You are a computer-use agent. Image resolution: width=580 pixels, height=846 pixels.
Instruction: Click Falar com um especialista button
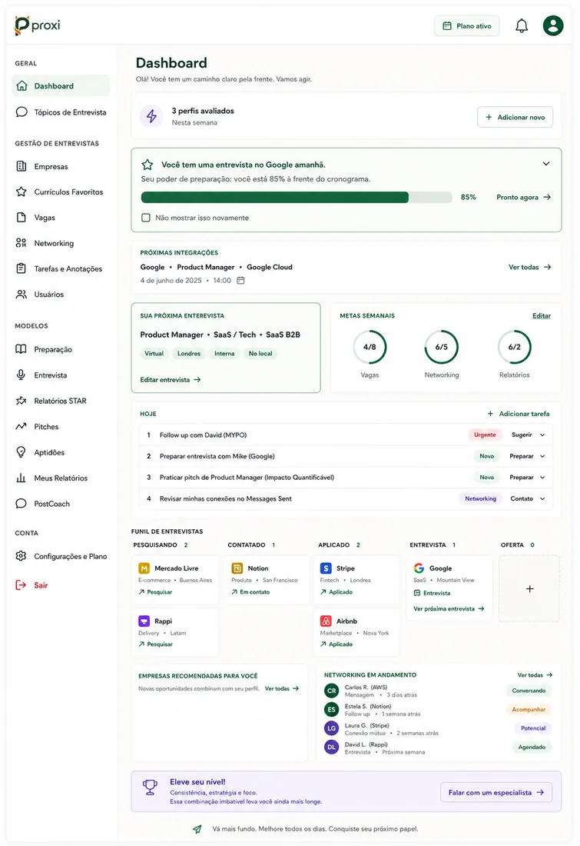pyautogui.click(x=496, y=793)
